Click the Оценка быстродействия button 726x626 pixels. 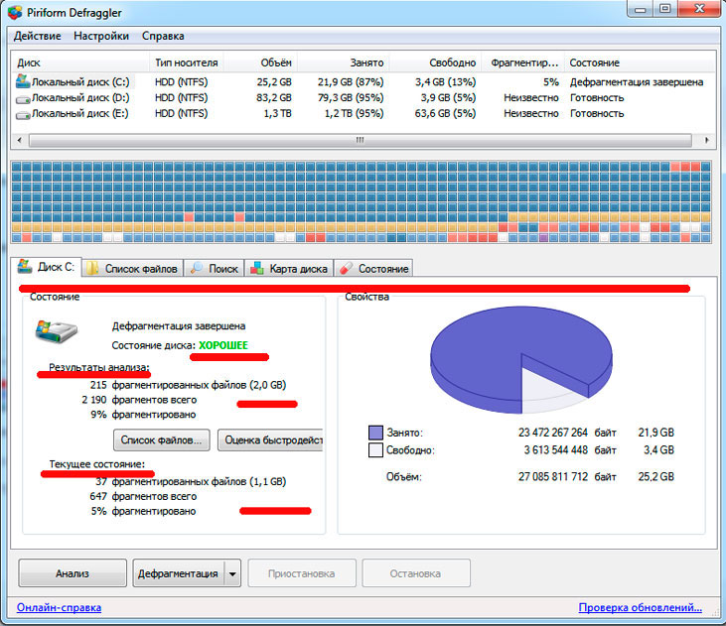click(270, 440)
